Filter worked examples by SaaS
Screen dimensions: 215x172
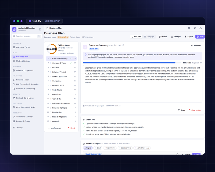(98, 148)
